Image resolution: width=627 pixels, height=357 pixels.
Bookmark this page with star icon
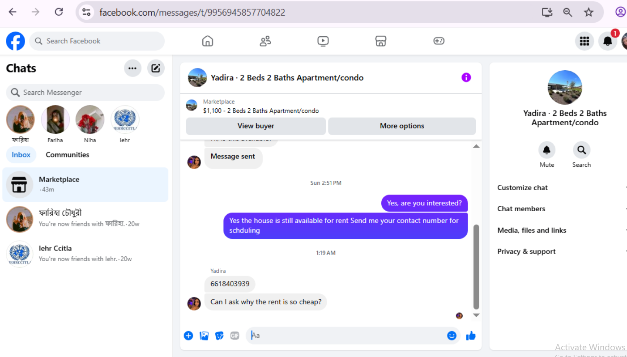[x=589, y=12]
